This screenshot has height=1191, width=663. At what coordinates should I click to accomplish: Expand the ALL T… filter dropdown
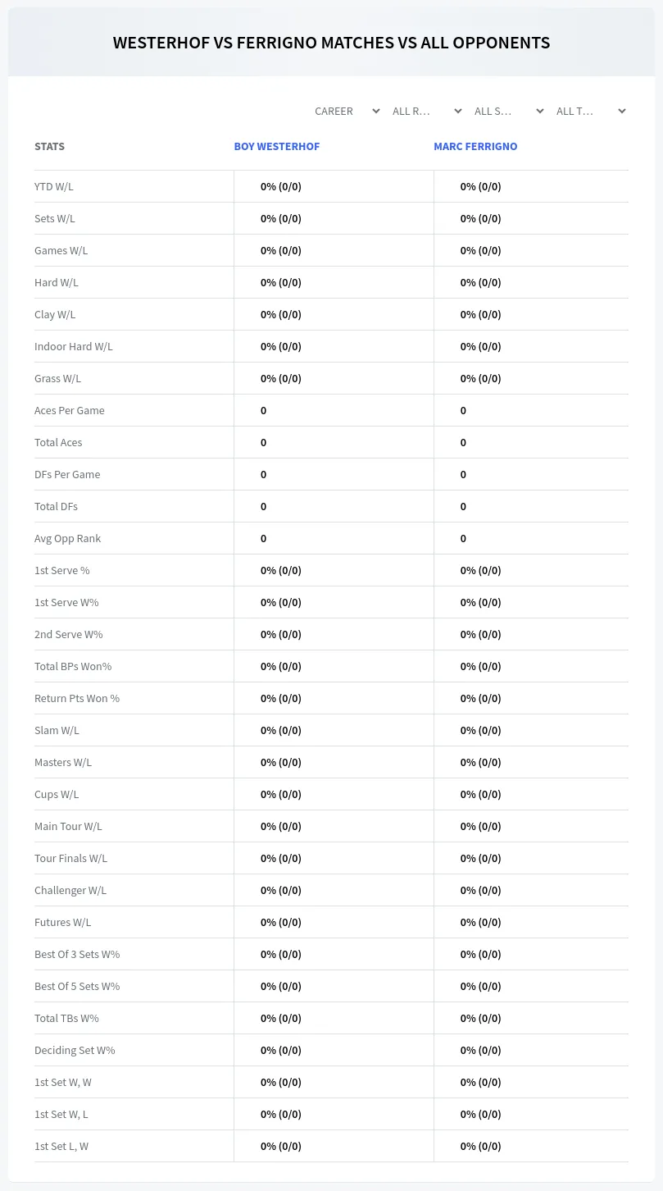pyautogui.click(x=591, y=111)
